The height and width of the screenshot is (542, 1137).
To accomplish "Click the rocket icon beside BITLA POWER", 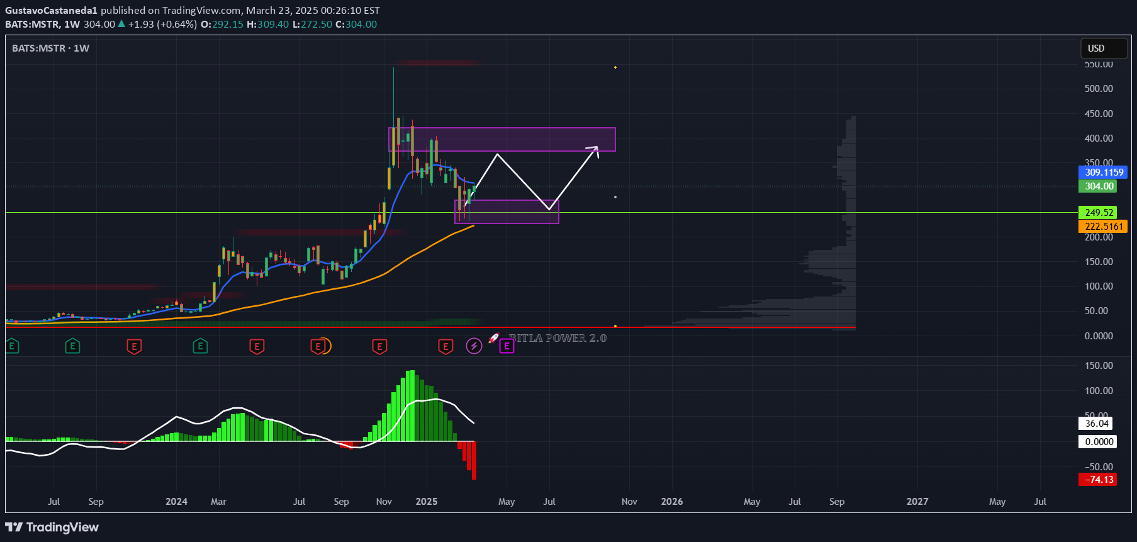I will [x=494, y=338].
